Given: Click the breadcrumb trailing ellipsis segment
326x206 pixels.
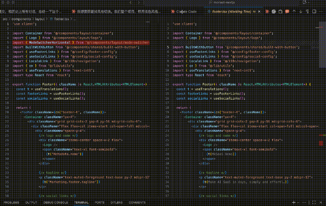Looking at the screenshot, I should pos(75,19).
